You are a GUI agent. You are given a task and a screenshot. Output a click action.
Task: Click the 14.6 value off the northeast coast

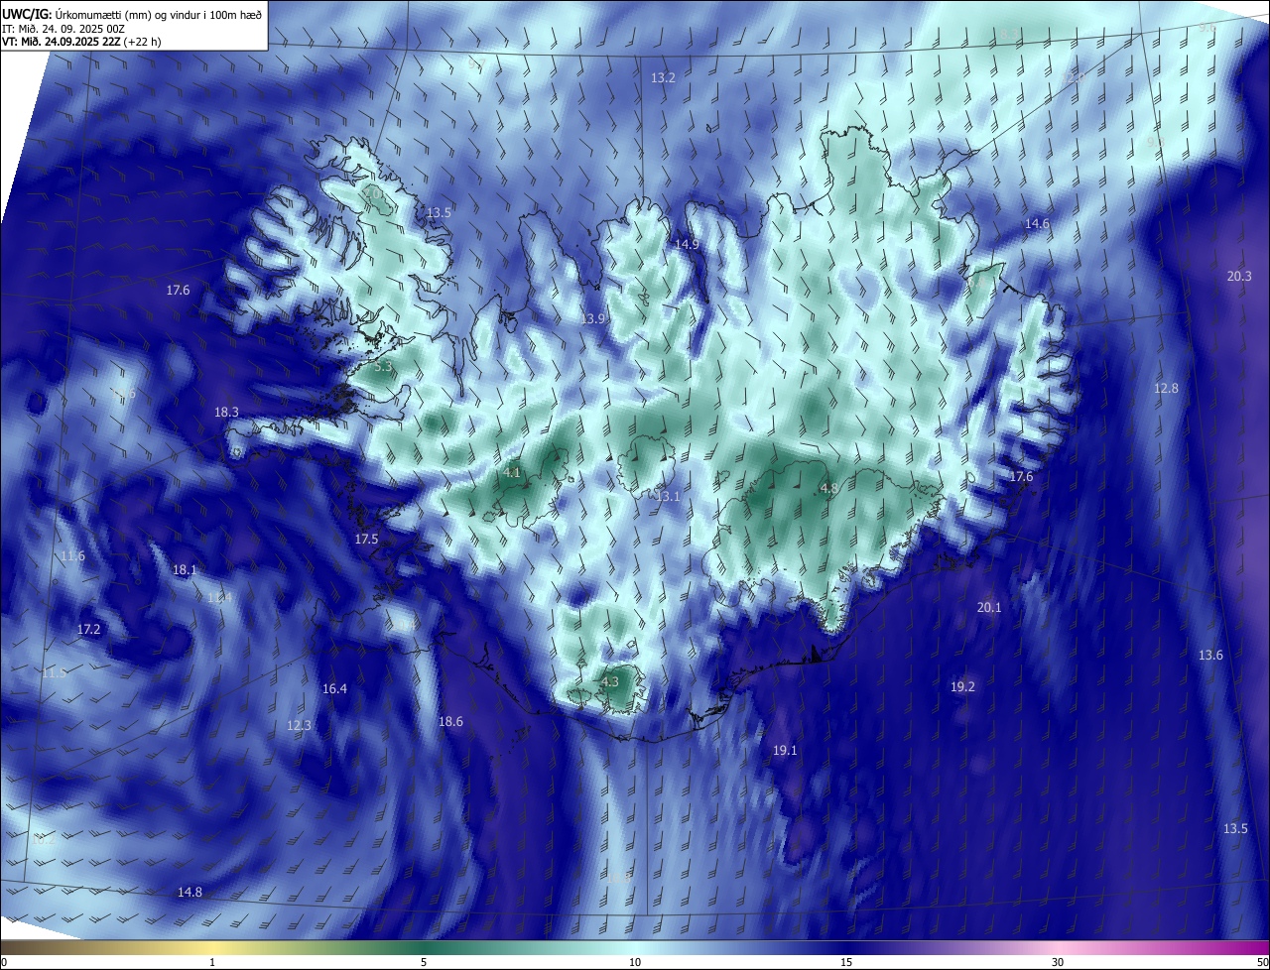[x=1037, y=224]
